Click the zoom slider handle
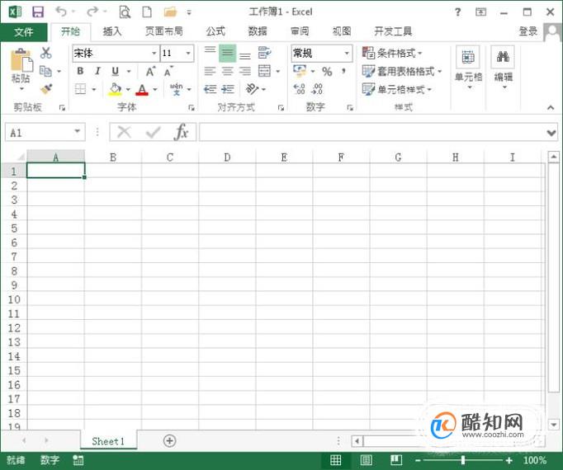This screenshot has width=563, height=470. coord(463,460)
